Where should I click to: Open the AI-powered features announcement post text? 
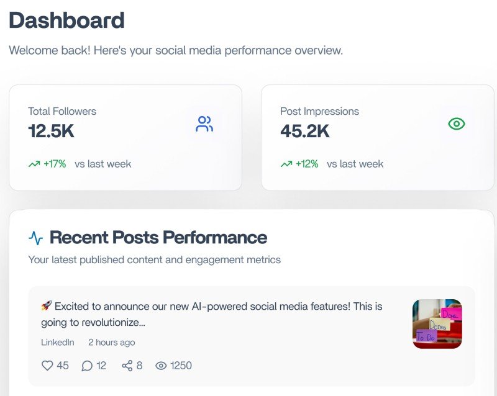(x=211, y=314)
